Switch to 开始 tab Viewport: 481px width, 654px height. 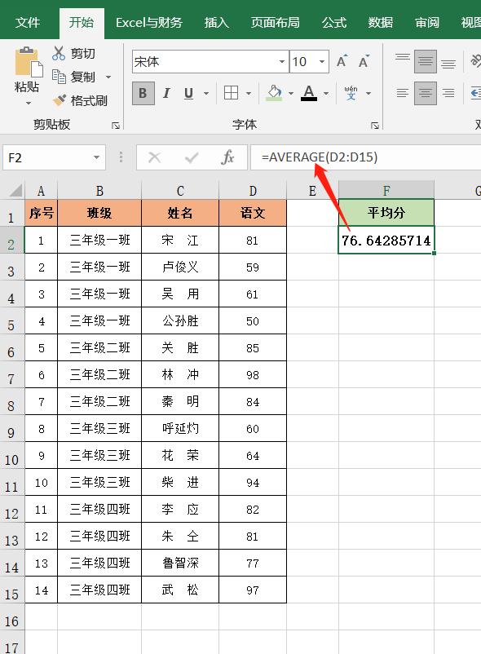pos(82,22)
